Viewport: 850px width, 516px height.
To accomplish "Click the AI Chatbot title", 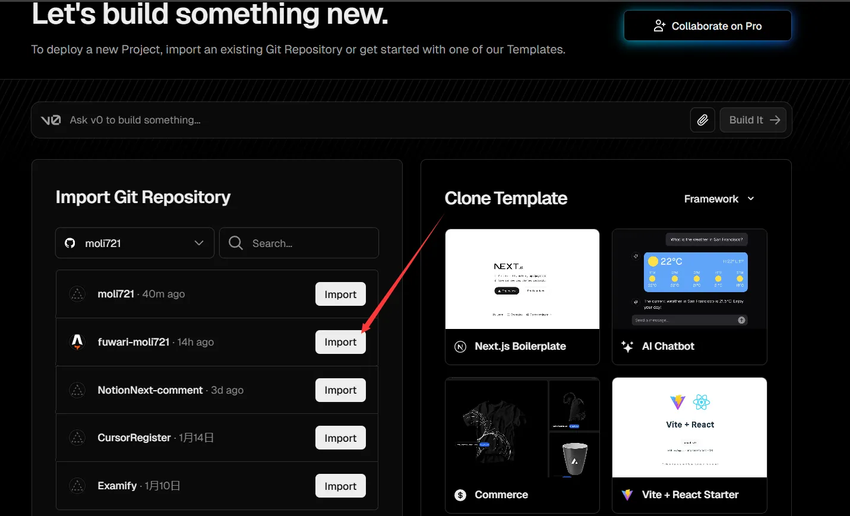I will (x=668, y=346).
